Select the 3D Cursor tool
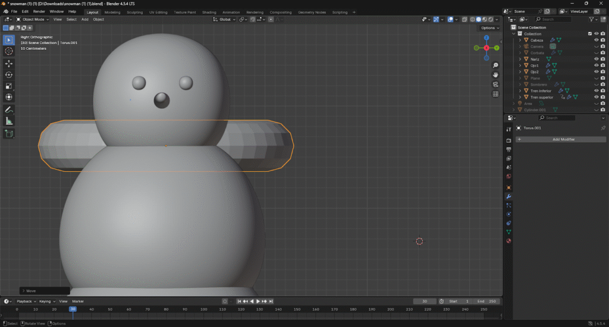Viewport: 609px width, 327px height. click(x=9, y=51)
